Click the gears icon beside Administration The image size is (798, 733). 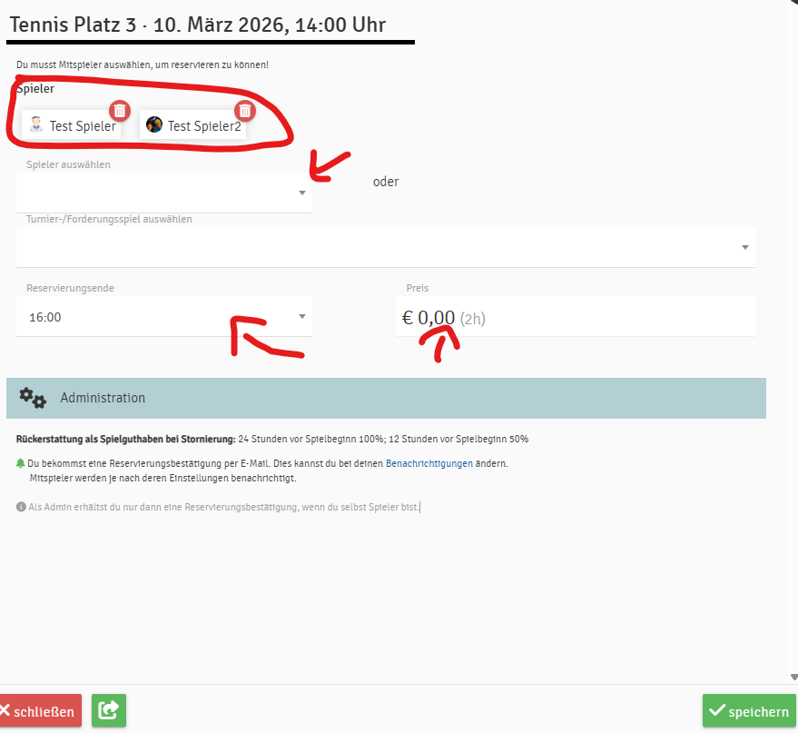(33, 398)
